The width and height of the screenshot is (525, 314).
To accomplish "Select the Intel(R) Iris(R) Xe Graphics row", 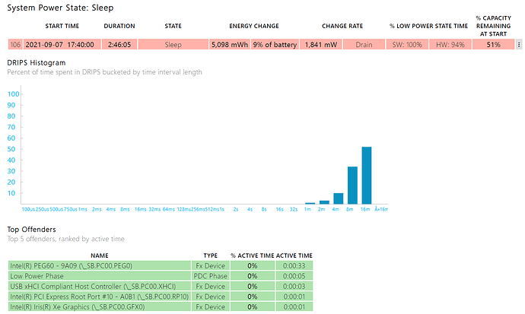I will (161, 307).
